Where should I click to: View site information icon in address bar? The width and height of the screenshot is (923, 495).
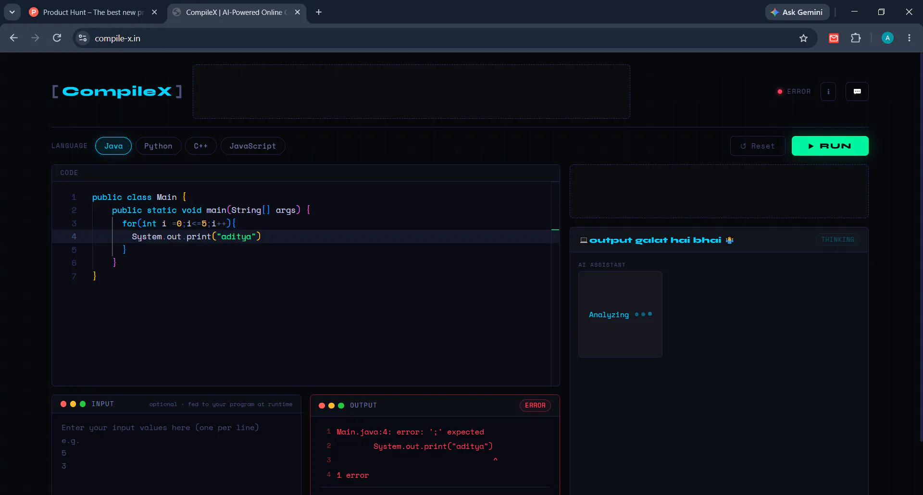coord(83,38)
